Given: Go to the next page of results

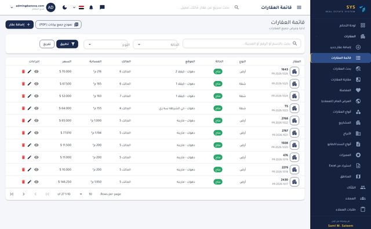Looking at the screenshot, I should [23, 194].
